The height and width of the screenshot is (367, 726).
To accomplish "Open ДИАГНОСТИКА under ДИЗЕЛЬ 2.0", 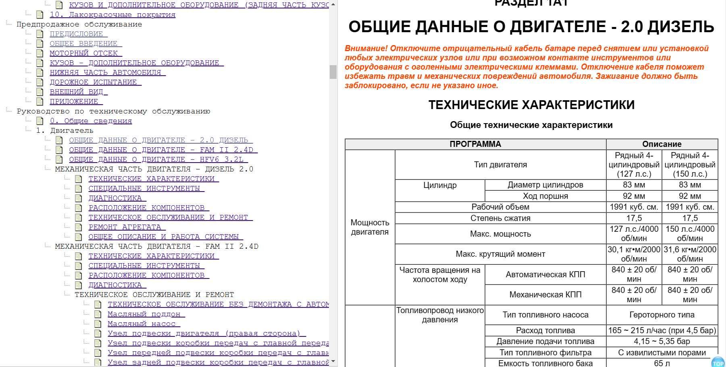I will coord(117,198).
